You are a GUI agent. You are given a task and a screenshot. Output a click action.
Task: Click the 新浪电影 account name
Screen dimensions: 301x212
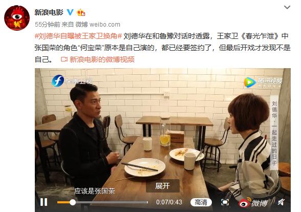pos(49,12)
